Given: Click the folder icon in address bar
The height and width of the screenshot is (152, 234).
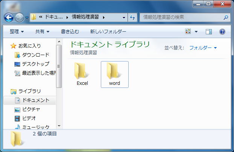Looking at the screenshot, I should (x=33, y=17).
